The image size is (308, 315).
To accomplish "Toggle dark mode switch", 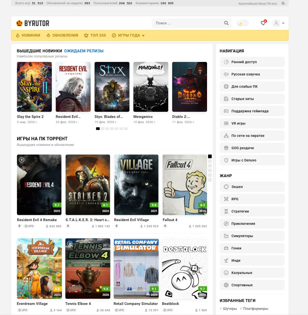I will (242, 23).
